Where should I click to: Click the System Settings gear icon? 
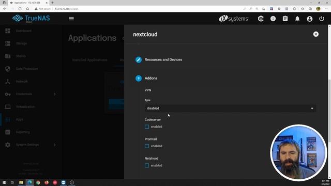tap(8, 145)
